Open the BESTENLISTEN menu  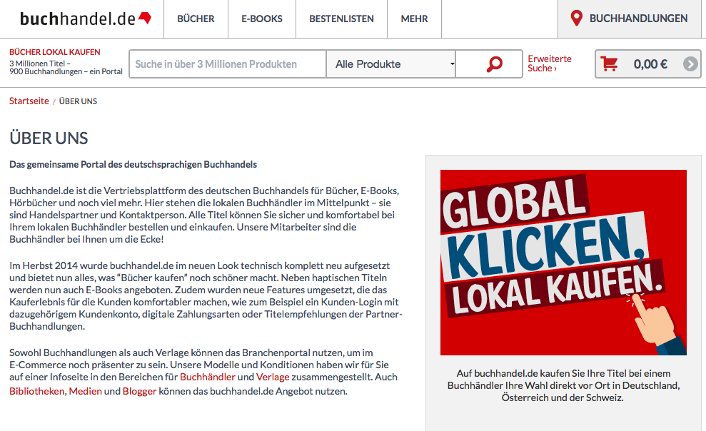[341, 19]
